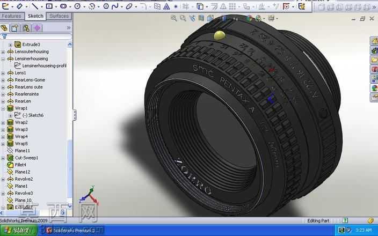Select Fillet4 in the feature tree
Image resolution: width=378 pixels, height=236 pixels.
point(20,165)
